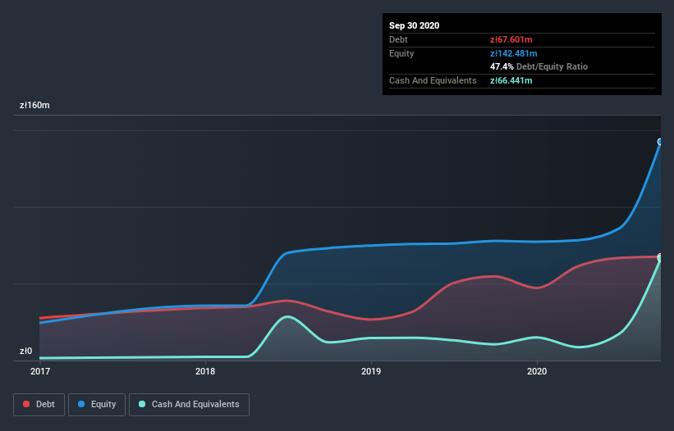Click the zł0 y-axis label
674x431 pixels.
click(x=25, y=351)
